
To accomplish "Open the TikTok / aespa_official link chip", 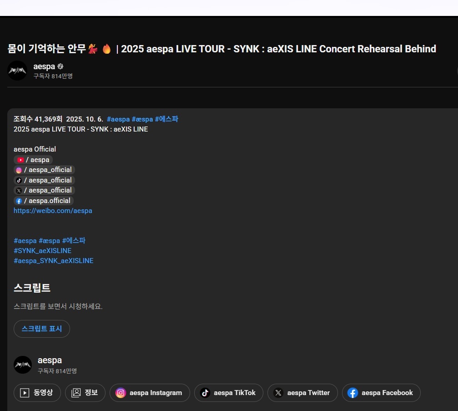I will pos(44,180).
